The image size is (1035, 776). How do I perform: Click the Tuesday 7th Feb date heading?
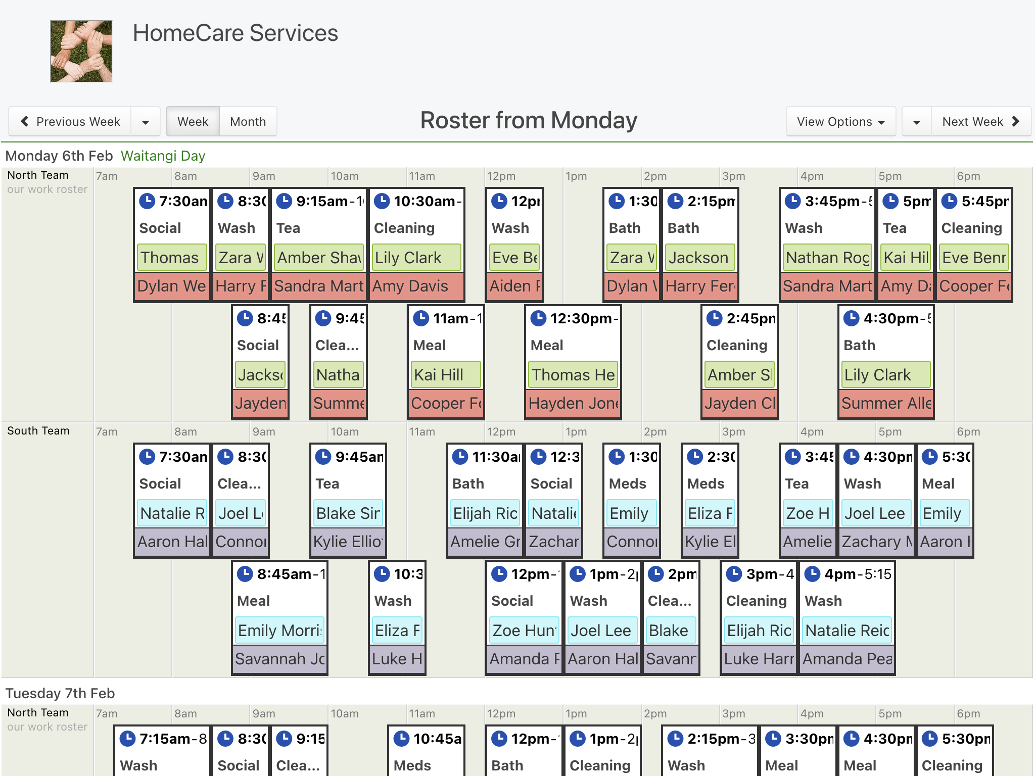(60, 693)
